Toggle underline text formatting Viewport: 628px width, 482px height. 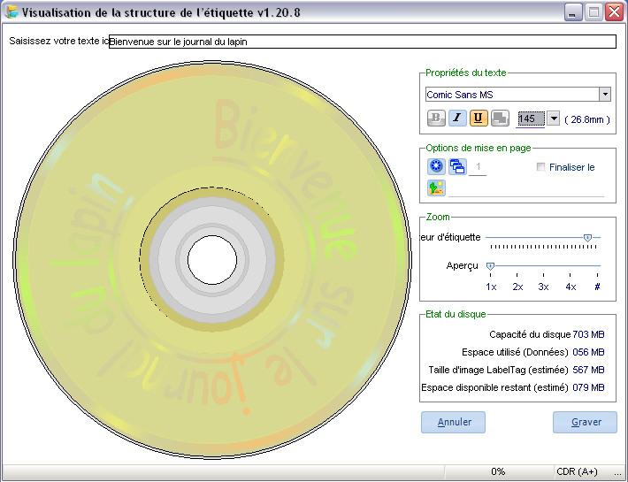click(479, 119)
